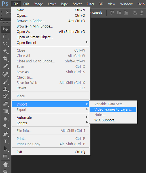Choose Exit from File menu

[51, 152]
